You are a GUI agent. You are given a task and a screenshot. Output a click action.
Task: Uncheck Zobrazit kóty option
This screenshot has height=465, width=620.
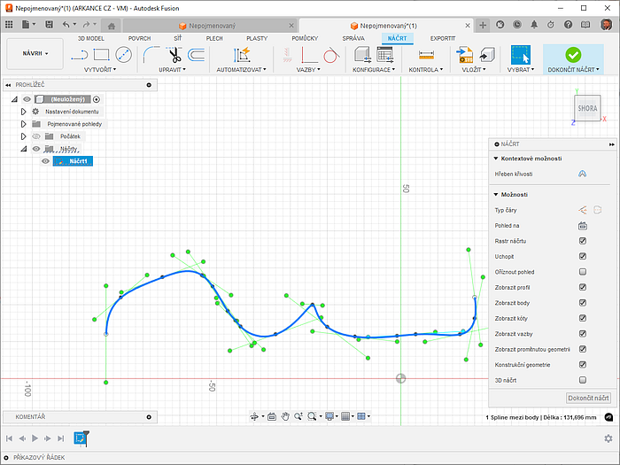click(x=582, y=318)
